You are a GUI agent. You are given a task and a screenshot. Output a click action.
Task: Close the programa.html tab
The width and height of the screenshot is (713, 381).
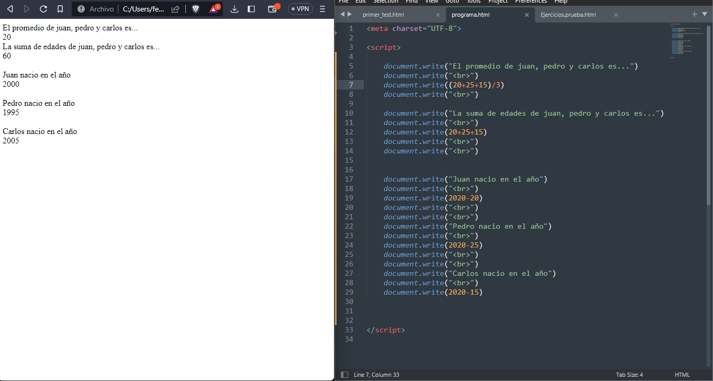coord(527,15)
